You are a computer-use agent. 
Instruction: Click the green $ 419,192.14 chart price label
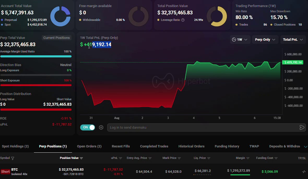[293, 62]
